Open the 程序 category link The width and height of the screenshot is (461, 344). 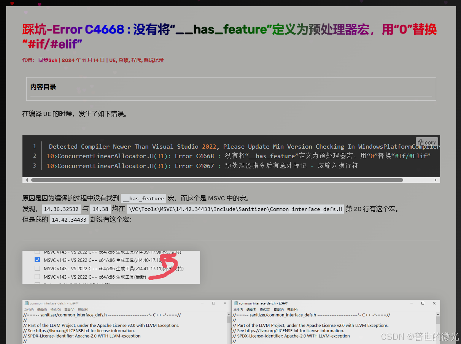[x=136, y=60]
